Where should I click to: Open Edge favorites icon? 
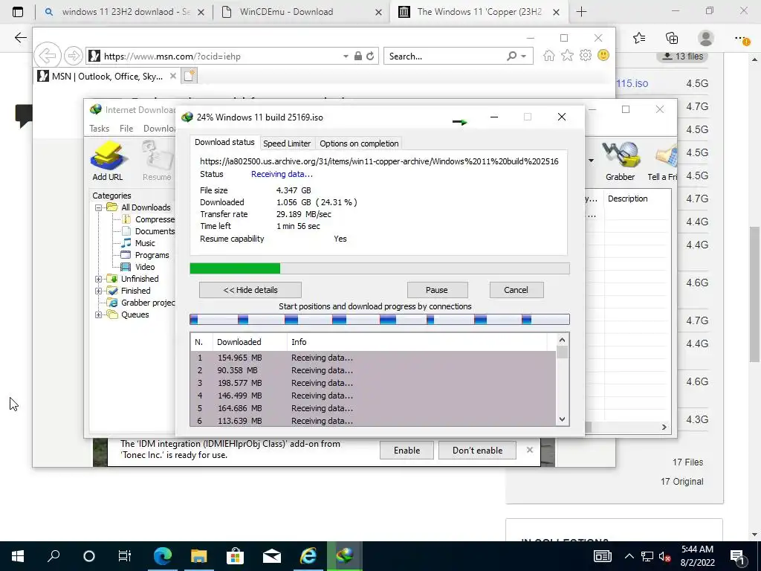[x=639, y=38]
